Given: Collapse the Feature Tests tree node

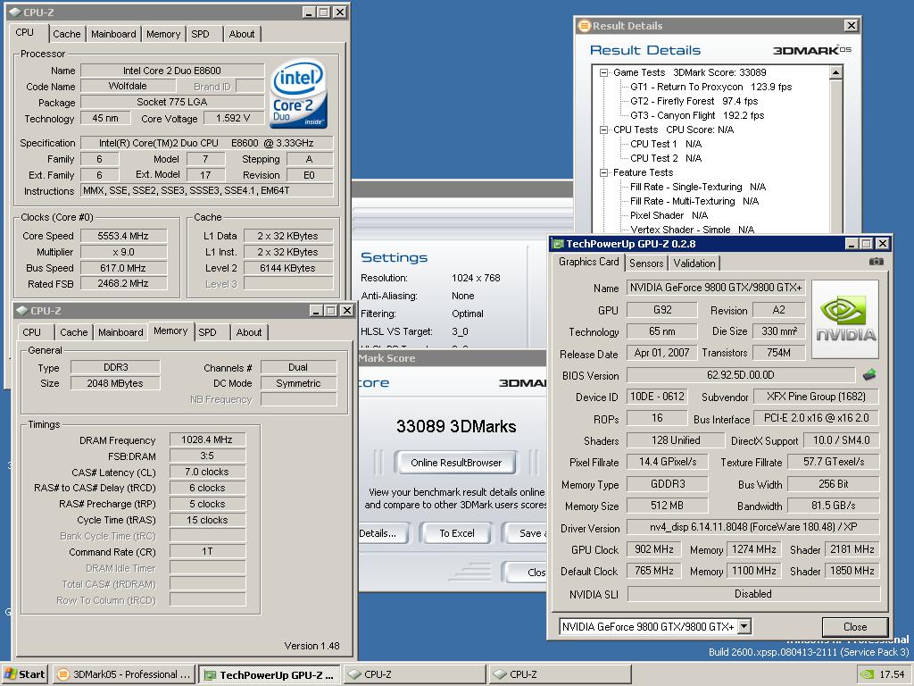Looking at the screenshot, I should click(x=604, y=172).
